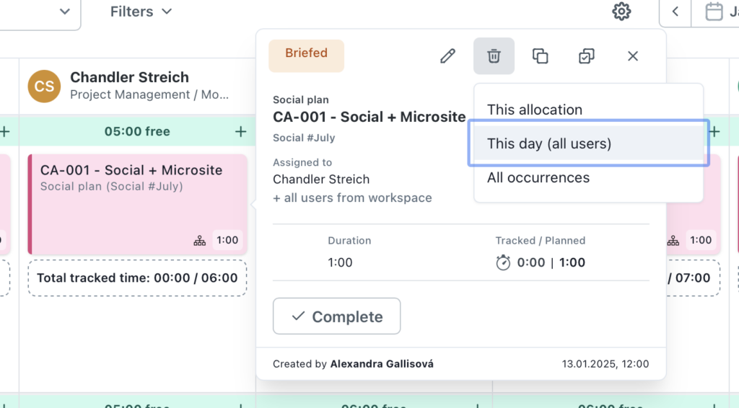Click the Complete button
The height and width of the screenshot is (408, 739).
[336, 316]
